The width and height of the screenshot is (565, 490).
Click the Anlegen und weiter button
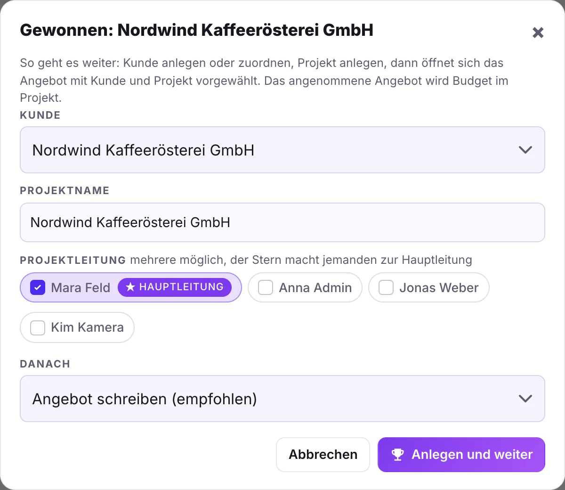click(461, 454)
